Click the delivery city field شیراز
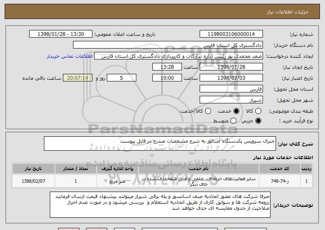325x230 pixels. 231,100
